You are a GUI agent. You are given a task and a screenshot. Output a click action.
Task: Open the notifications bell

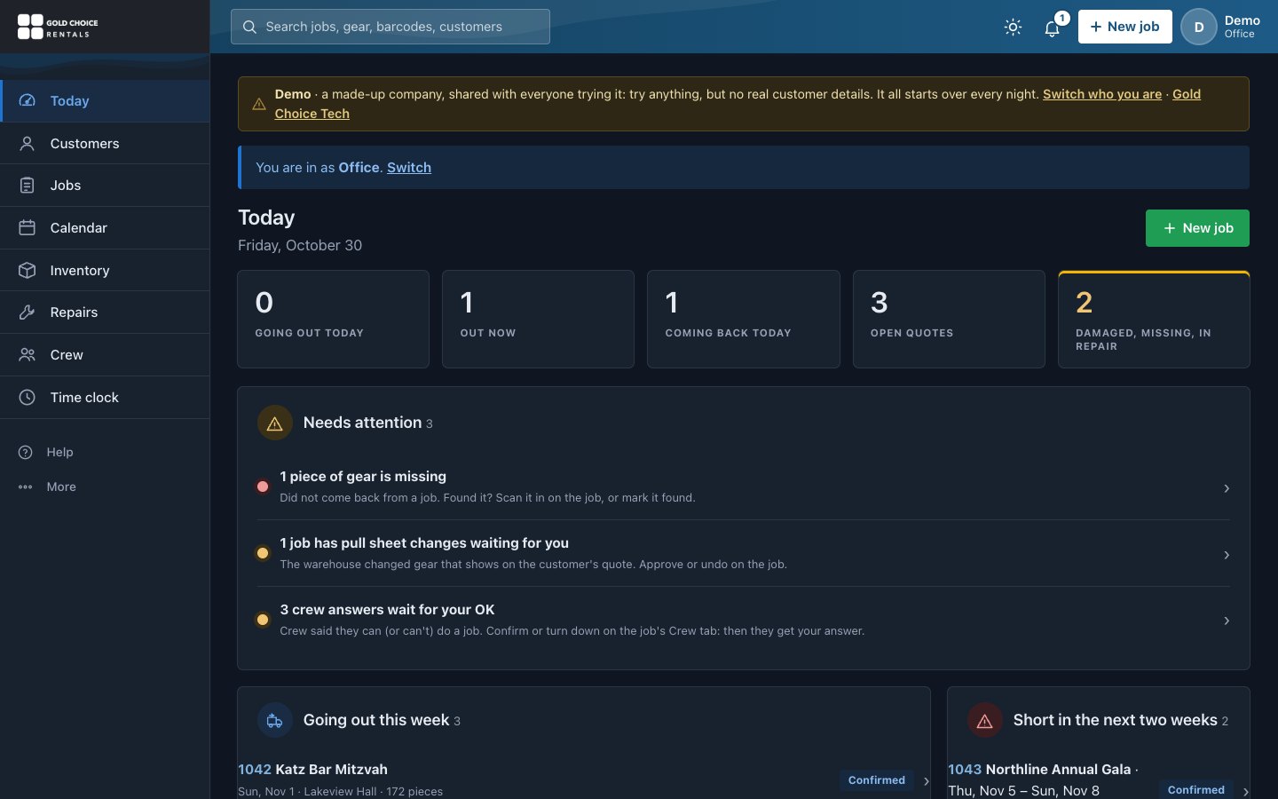[x=1053, y=27]
